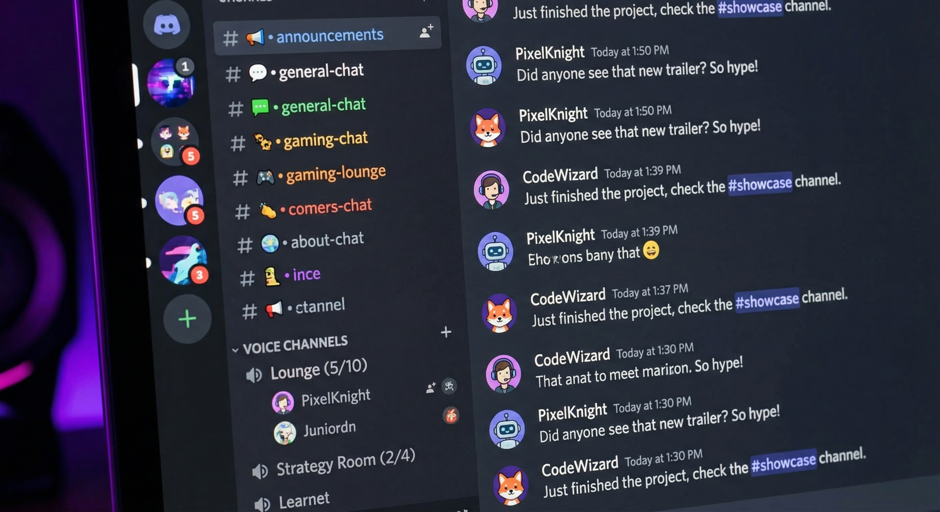Viewport: 940px width, 512px height.
Task: Click CodeWizard username at 1:30 PM meet message
Action: point(572,357)
